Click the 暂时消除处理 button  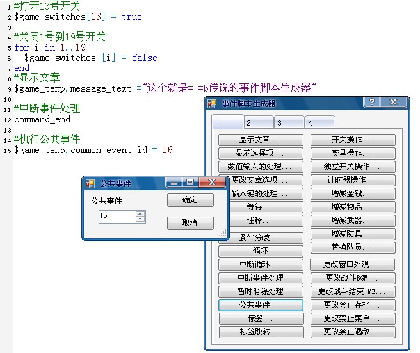261,291
